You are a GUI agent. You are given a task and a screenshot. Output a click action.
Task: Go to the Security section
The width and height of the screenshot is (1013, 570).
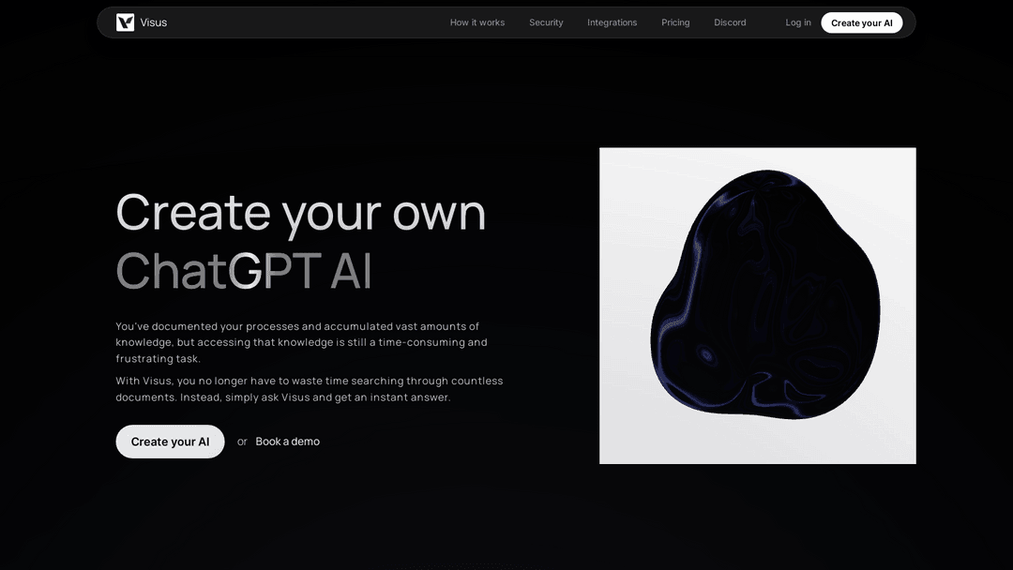click(x=546, y=22)
